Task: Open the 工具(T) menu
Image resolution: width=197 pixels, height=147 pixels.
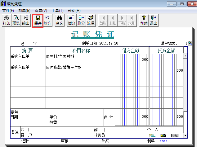Action: [x=57, y=11]
